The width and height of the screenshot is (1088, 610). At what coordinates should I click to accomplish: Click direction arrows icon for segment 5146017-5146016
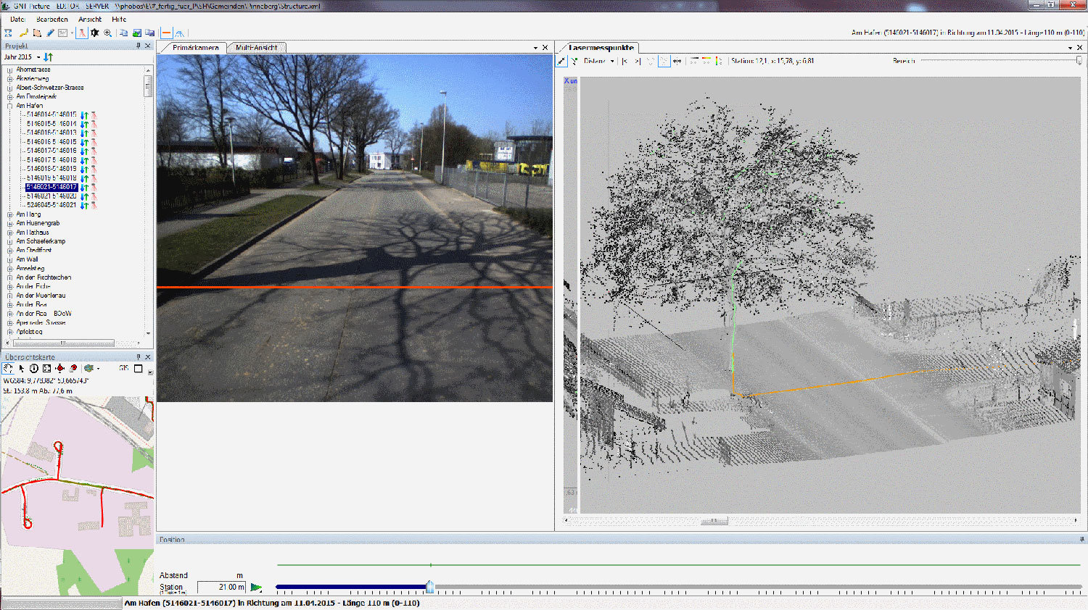(84, 151)
